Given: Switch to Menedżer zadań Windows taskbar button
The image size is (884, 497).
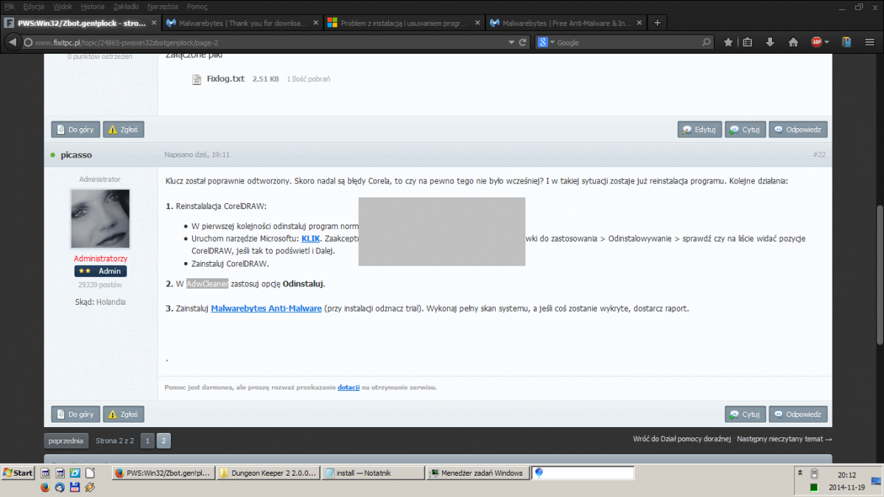Looking at the screenshot, I should (477, 473).
